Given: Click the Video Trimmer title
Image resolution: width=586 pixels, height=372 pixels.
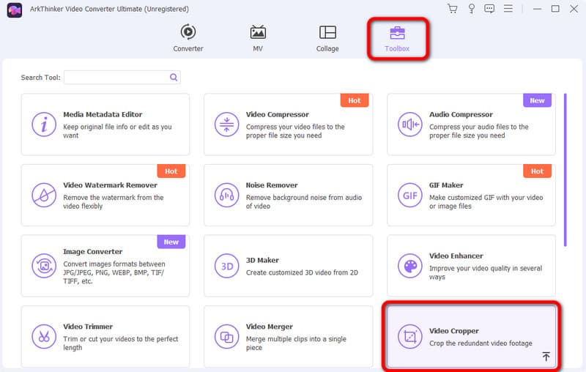Looking at the screenshot, I should pos(88,327).
